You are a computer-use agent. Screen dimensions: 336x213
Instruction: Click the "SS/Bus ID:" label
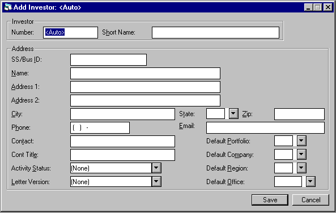click(27, 59)
